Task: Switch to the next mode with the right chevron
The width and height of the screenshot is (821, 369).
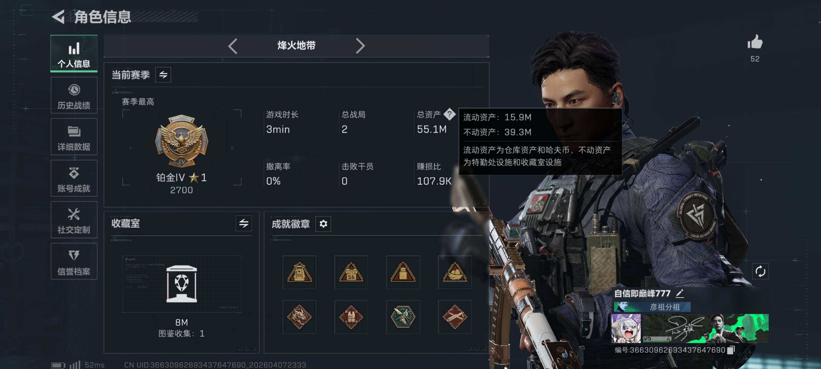Action: click(360, 46)
